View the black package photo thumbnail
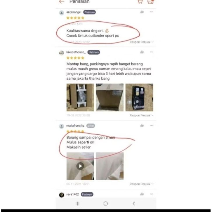This screenshot has width=212, height=212. pyautogui.click(x=139, y=97)
